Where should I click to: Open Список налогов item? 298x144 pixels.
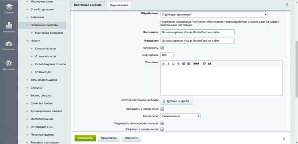(45, 49)
